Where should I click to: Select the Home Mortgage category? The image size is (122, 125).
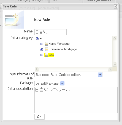point(59,44)
